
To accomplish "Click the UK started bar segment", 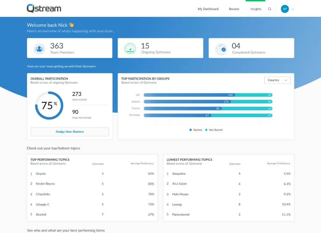I will [x=189, y=95].
